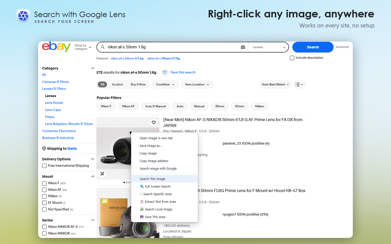Open the Lenses category dropdown in search bar
This screenshot has height=244, width=391.
269,47
